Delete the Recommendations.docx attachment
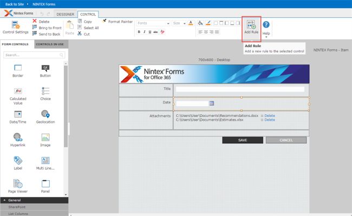The height and width of the screenshot is (216, 352). pyautogui.click(x=269, y=115)
